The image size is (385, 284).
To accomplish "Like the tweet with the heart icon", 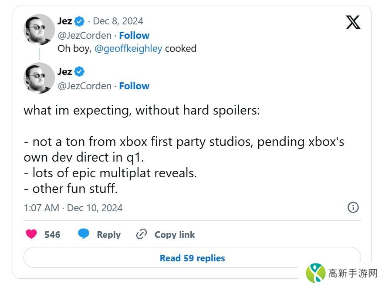I will coord(31,234).
